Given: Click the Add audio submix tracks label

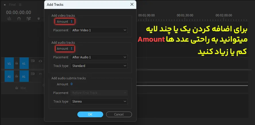Looking at the screenshot, I should pyautogui.click(x=69, y=78).
